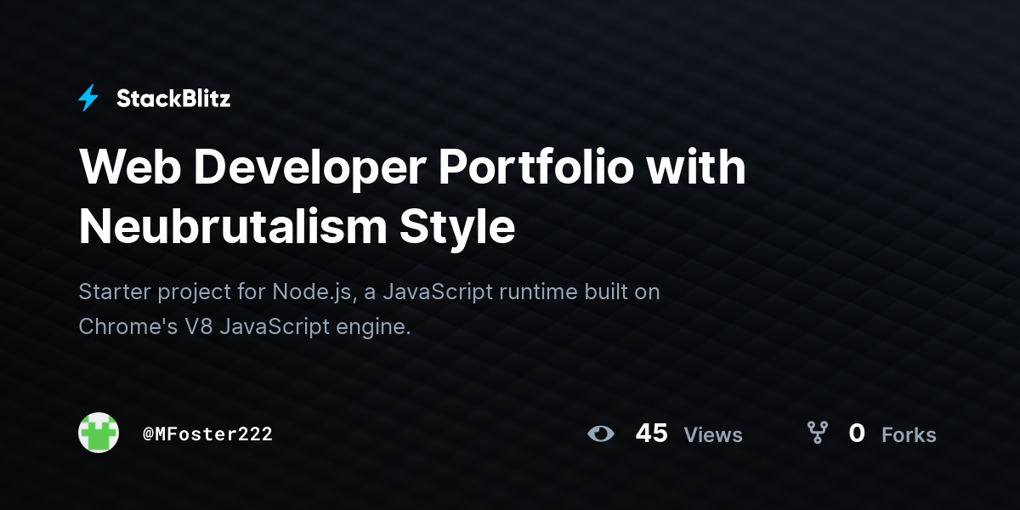Click the fork icon beside 0 Forks
This screenshot has width=1020, height=510.
(x=817, y=433)
